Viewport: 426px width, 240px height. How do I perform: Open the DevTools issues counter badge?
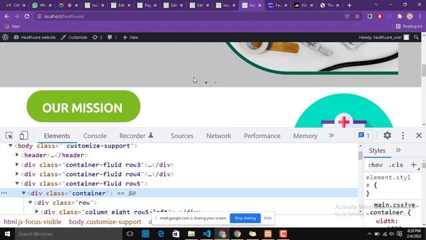pyautogui.click(x=364, y=135)
